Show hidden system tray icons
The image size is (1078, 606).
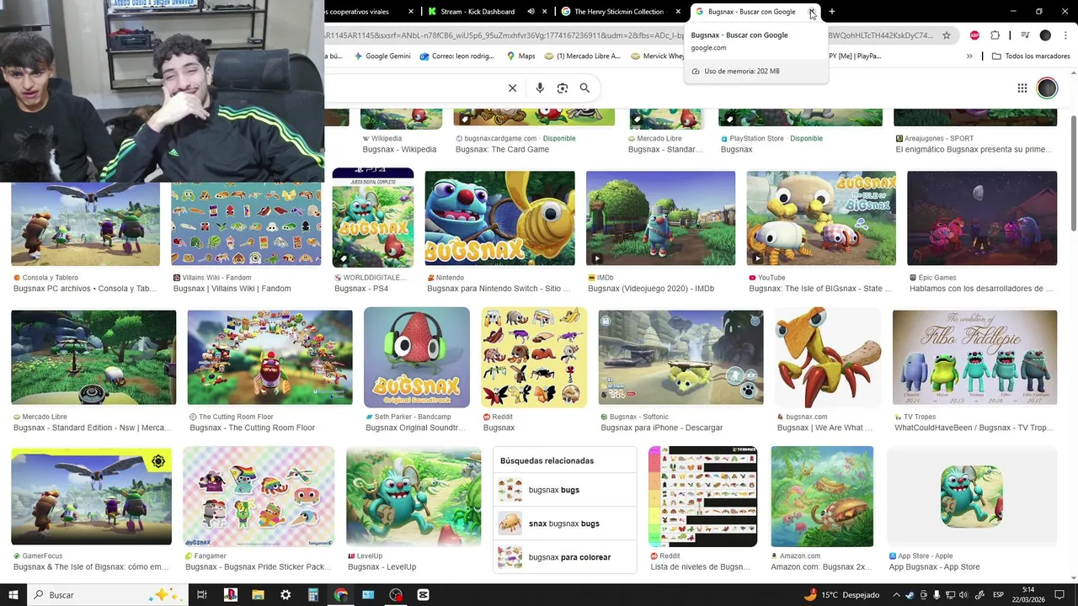(x=894, y=595)
